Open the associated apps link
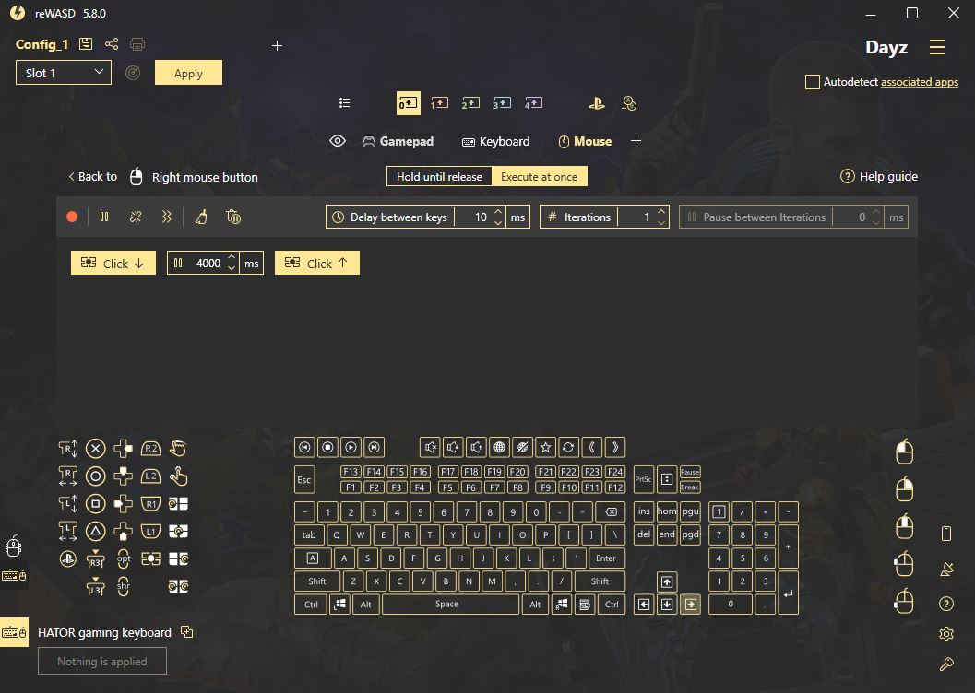 919,82
